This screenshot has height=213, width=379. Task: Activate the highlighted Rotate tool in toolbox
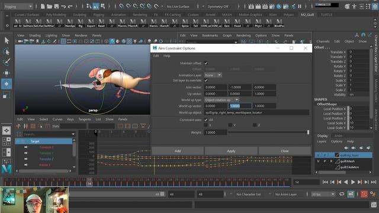coord(7,84)
